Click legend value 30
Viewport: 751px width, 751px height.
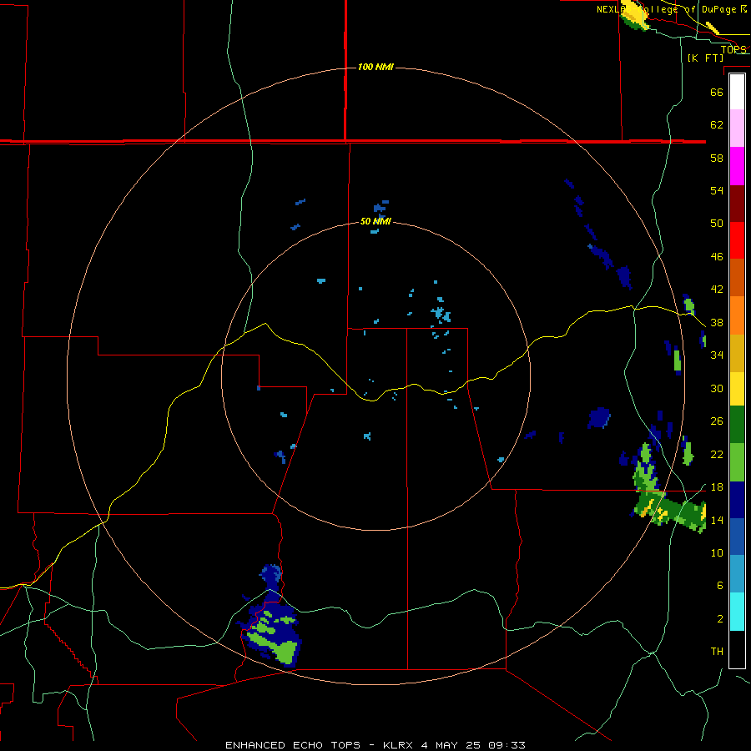[x=717, y=388]
